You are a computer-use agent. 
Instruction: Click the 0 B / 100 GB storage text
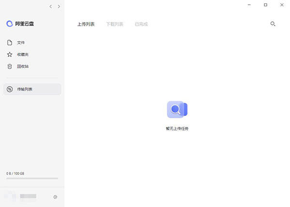15,173
